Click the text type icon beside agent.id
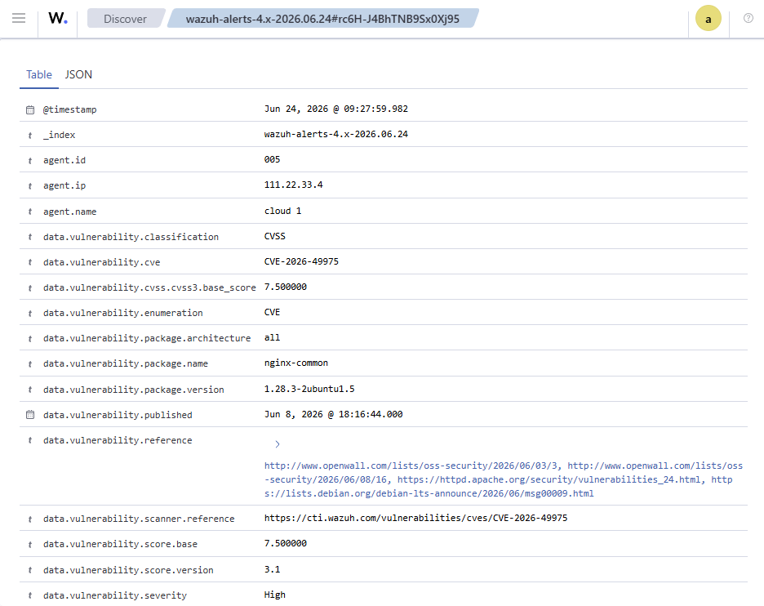 click(x=30, y=160)
